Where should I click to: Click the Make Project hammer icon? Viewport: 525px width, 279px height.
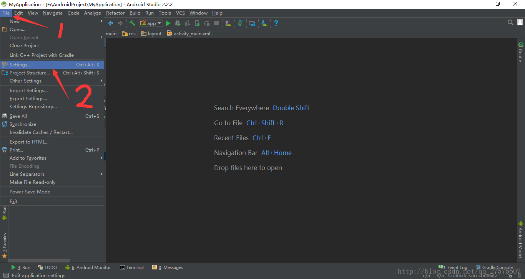[x=132, y=23]
